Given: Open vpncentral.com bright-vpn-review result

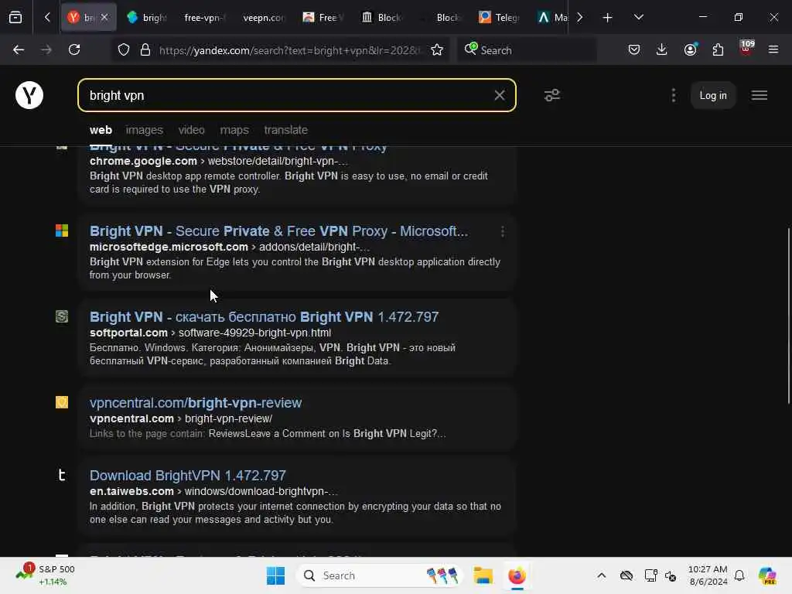Looking at the screenshot, I should [x=196, y=403].
